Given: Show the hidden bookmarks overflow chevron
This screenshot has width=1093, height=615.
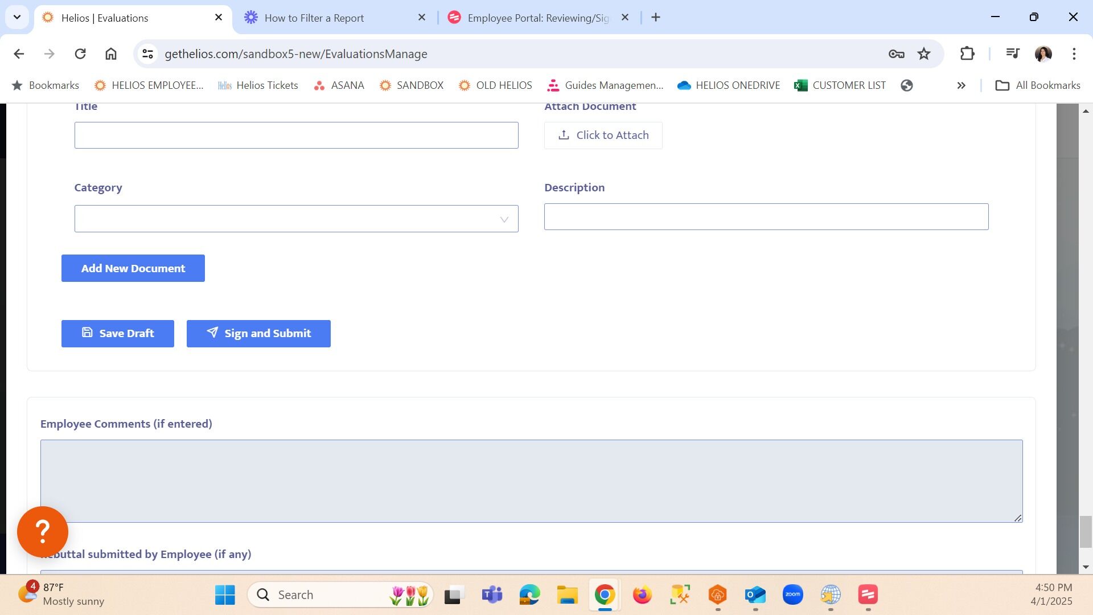Looking at the screenshot, I should [x=961, y=85].
